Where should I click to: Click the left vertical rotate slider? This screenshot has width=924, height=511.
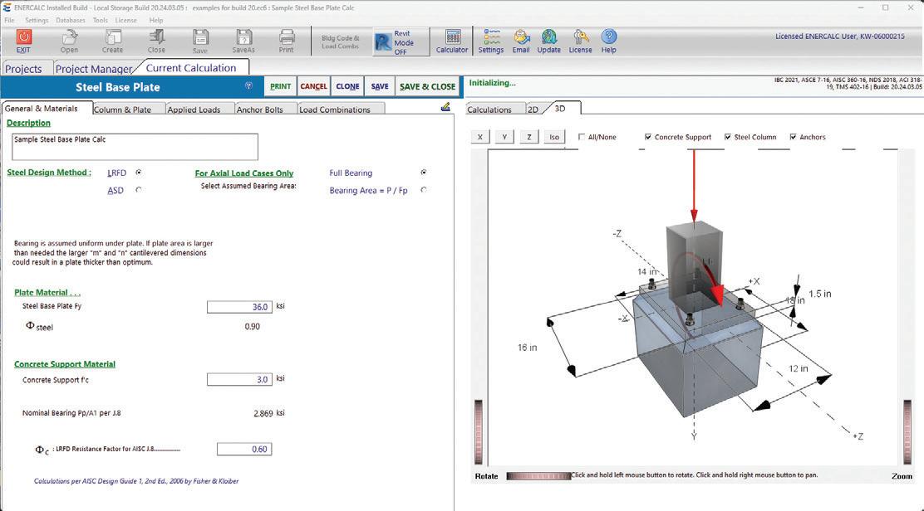coord(479,431)
